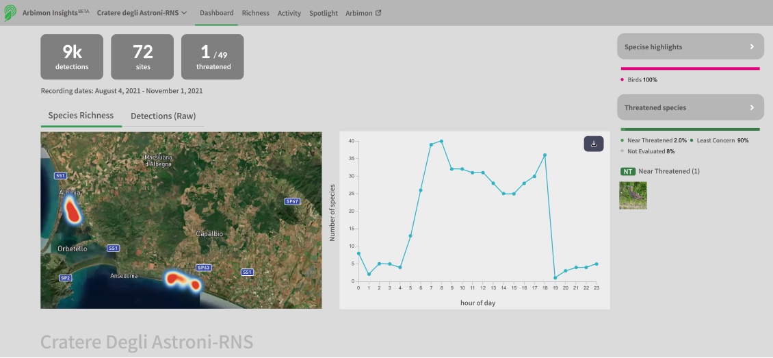Viewport: 773px width, 358px height.
Task: Open the Spotlight tab
Action: point(324,13)
